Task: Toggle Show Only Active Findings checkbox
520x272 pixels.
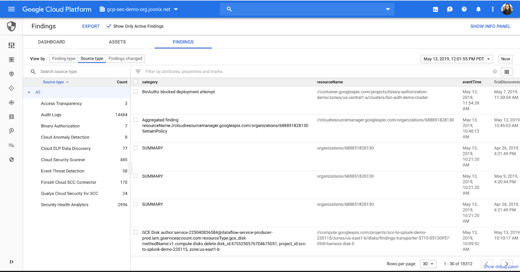Action: coord(109,26)
